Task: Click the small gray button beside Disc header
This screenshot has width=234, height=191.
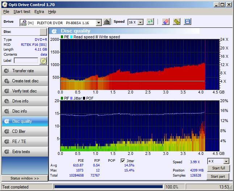Action: click(43, 32)
